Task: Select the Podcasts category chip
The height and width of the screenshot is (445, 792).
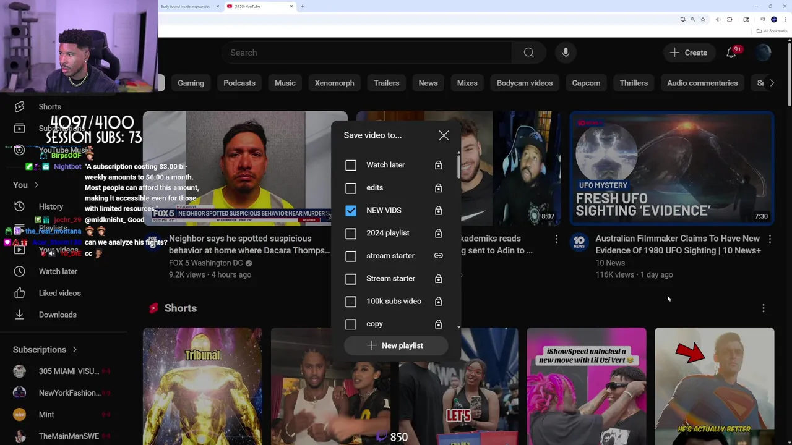Action: (239, 83)
